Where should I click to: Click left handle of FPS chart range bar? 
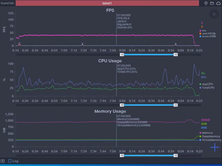pos(122,55)
